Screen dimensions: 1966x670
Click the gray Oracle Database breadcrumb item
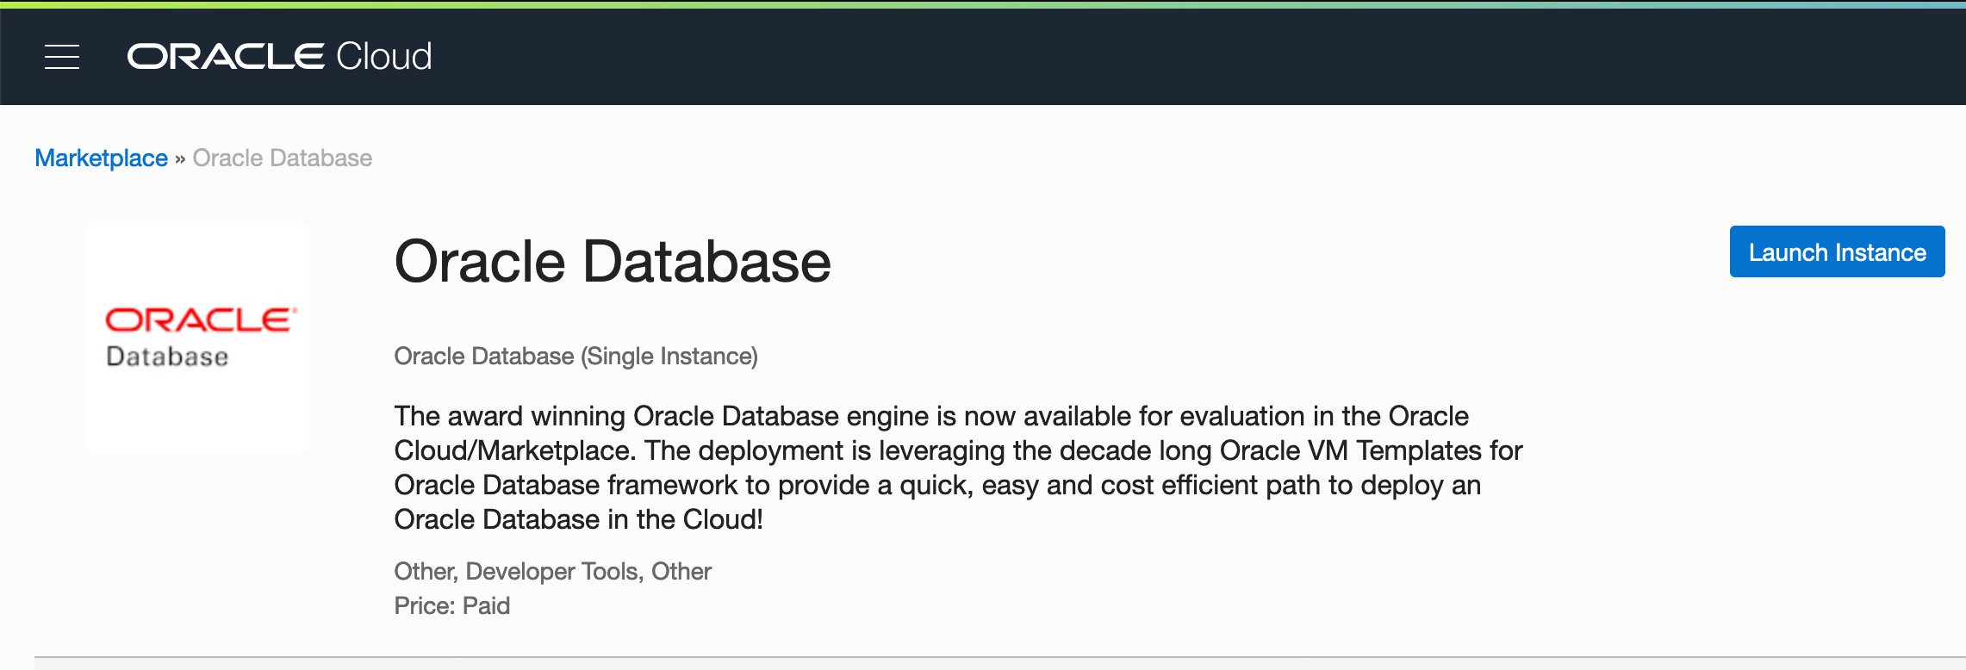point(282,158)
